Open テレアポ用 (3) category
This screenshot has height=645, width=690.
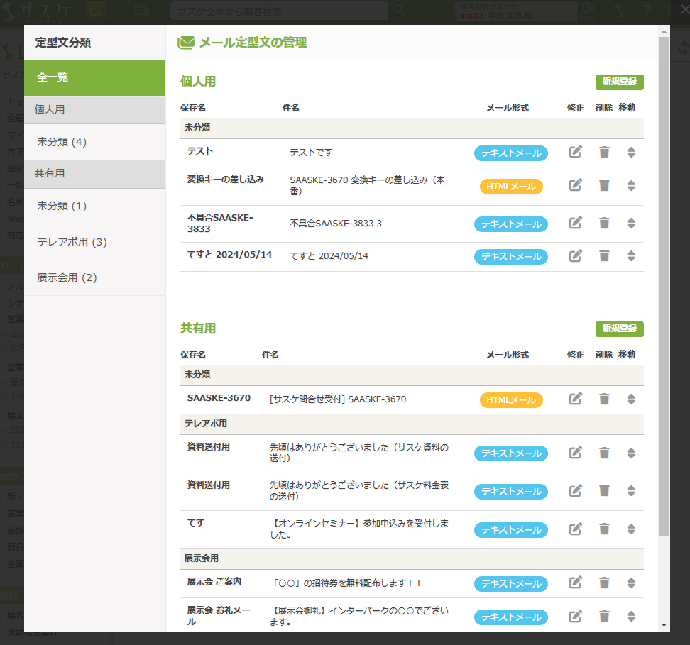(x=72, y=242)
